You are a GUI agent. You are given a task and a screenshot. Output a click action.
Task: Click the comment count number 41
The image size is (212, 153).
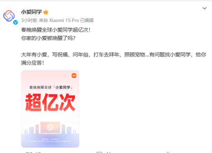(108, 152)
